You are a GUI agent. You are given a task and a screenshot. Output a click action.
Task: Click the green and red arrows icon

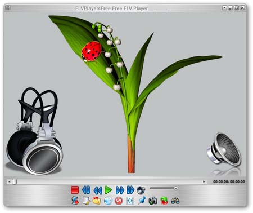click(x=164, y=201)
